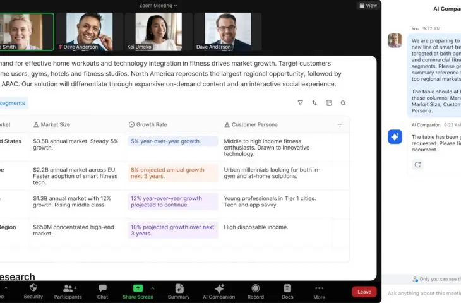
Task: Open the Participants panel
Action: pos(68,291)
